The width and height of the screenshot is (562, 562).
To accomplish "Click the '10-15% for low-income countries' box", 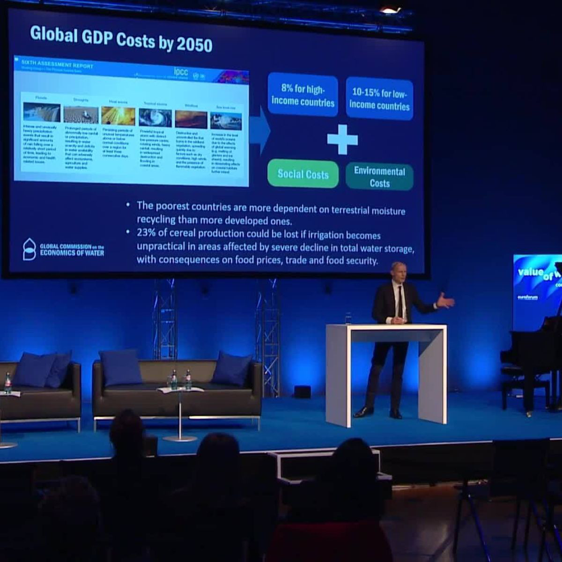I will point(379,99).
